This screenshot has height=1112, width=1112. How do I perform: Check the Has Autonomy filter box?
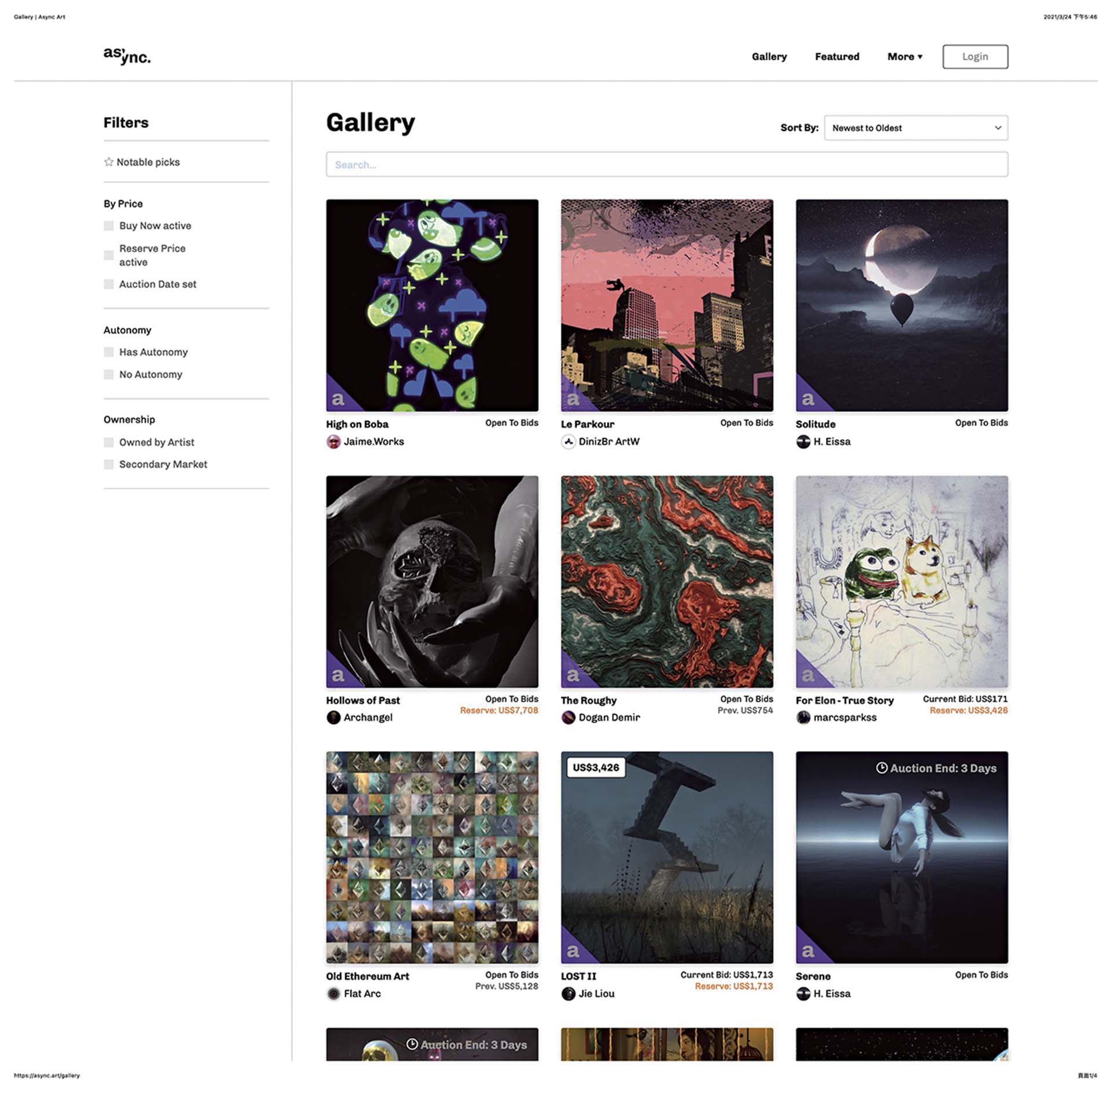109,352
